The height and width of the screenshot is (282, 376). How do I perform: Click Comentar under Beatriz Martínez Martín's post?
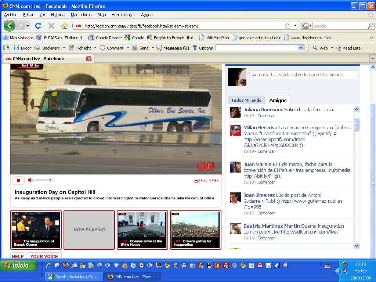click(266, 238)
